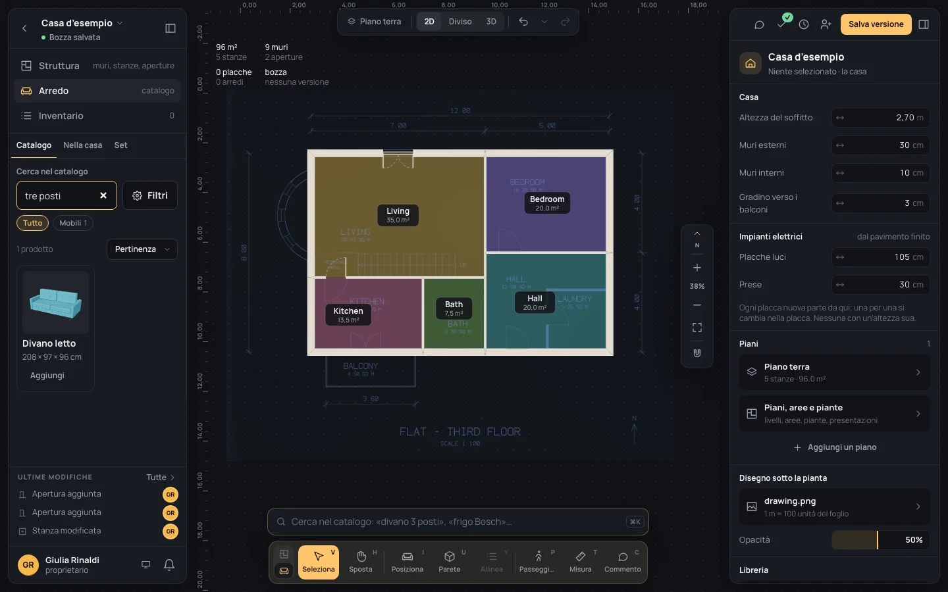Go back using the arrow beside Casa d'esempio
948x592 pixels.
[x=24, y=28]
